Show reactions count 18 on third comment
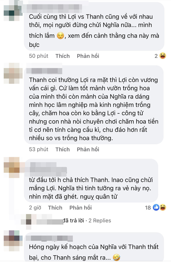 coord(148,208)
